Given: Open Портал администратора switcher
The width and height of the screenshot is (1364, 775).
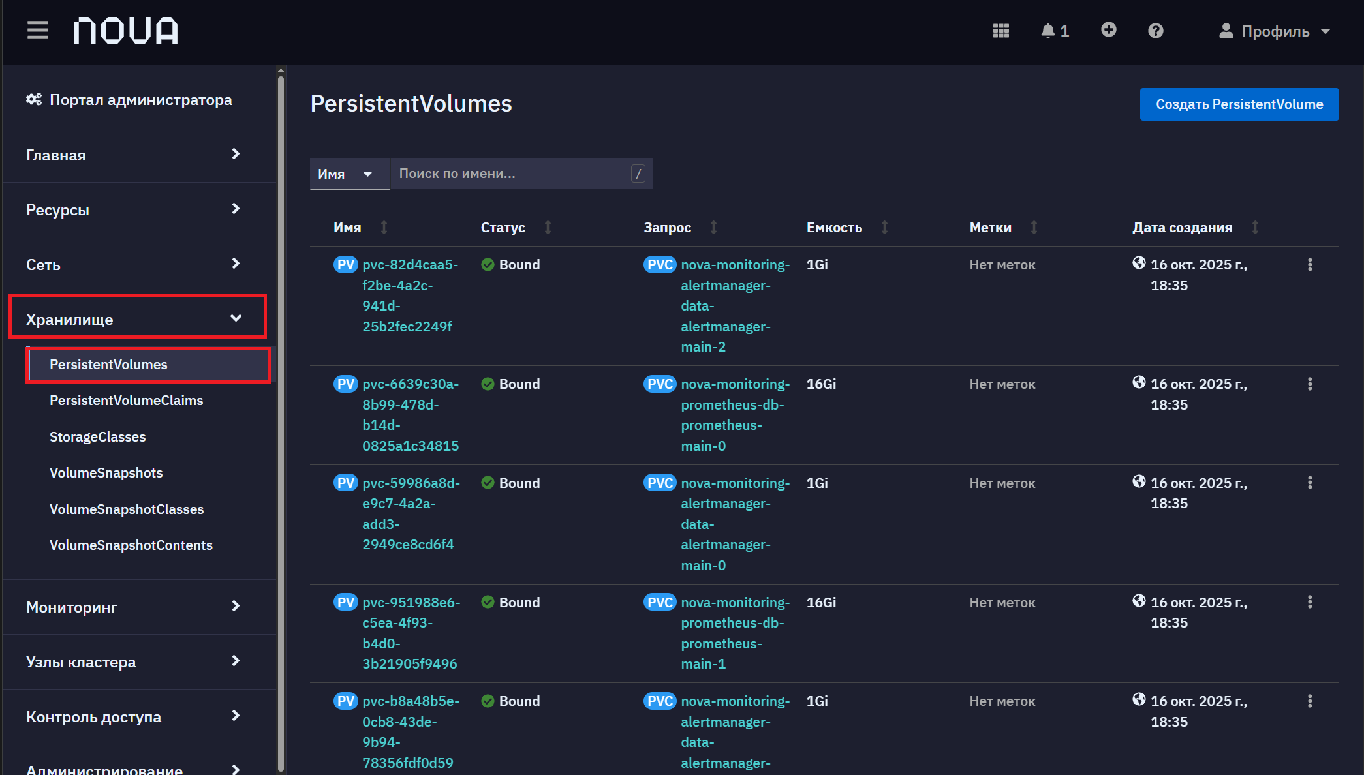Looking at the screenshot, I should [129, 100].
